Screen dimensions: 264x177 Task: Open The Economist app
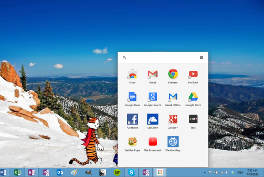tap(153, 144)
